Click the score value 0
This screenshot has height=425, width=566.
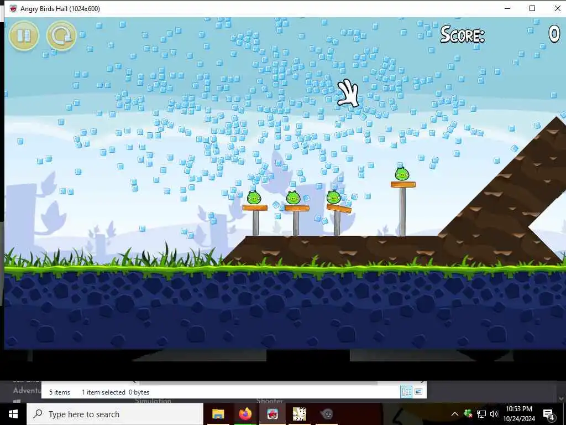[x=554, y=35]
